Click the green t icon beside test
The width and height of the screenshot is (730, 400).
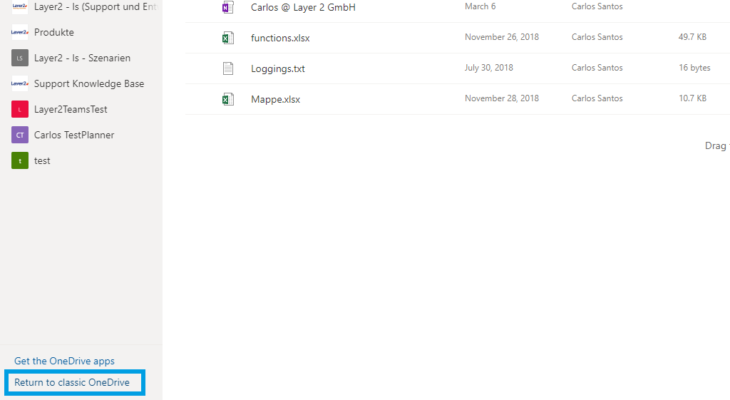pos(20,160)
